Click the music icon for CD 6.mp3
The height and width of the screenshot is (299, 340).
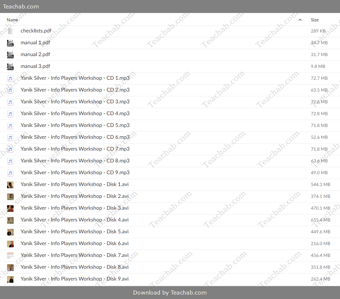[x=10, y=138]
